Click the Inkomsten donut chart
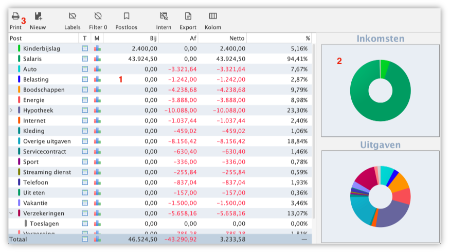 pos(380,91)
